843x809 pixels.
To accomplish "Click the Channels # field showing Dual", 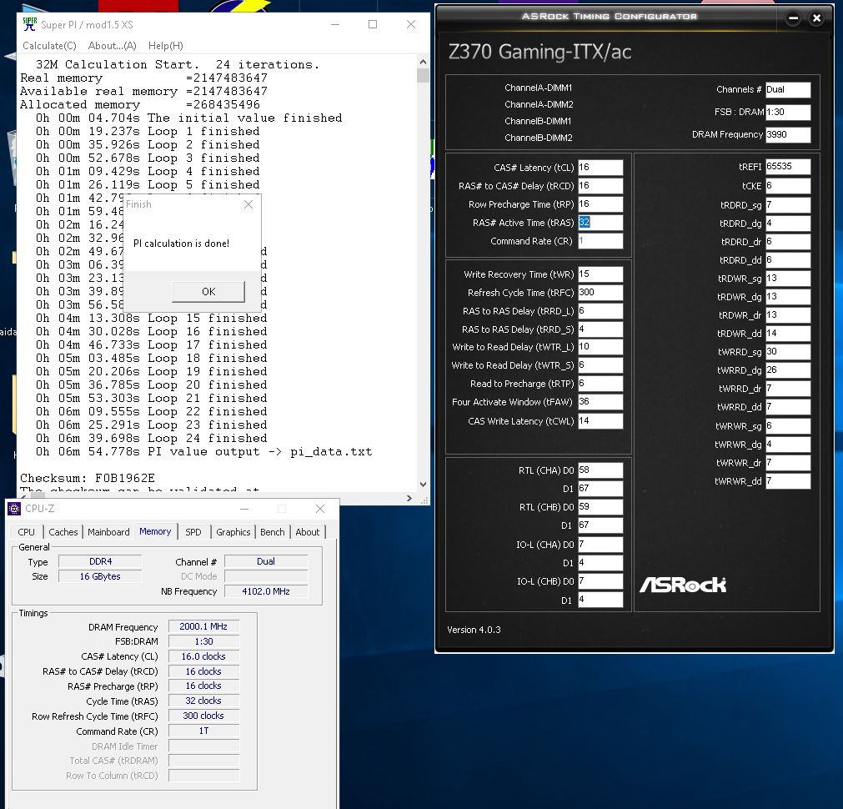I will pos(788,90).
